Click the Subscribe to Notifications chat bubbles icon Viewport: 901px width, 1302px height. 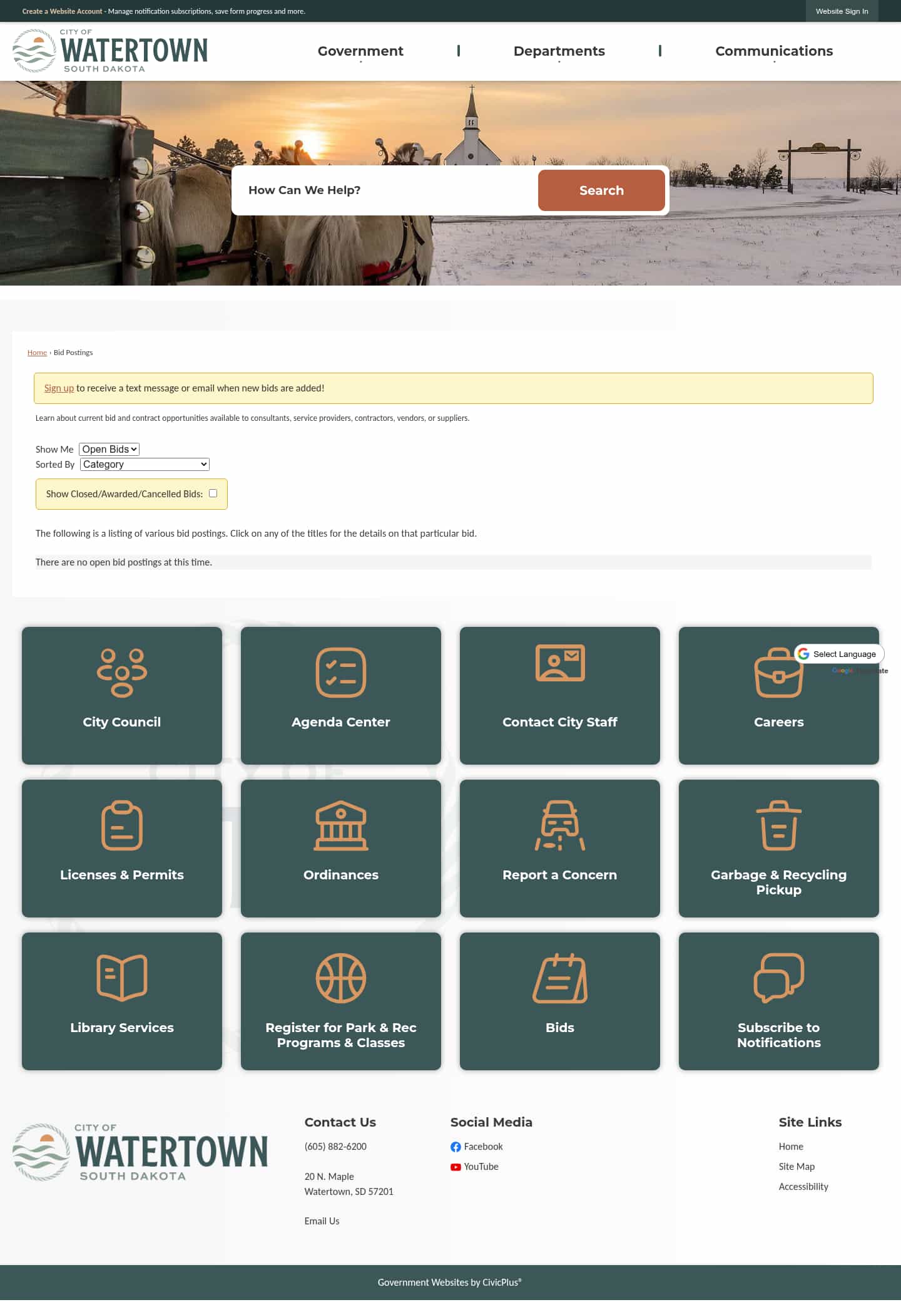(779, 978)
